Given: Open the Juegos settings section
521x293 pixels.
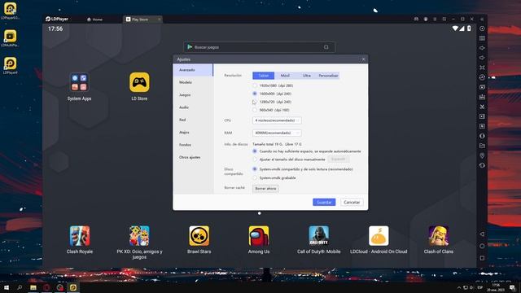Looking at the screenshot, I should pos(193,95).
